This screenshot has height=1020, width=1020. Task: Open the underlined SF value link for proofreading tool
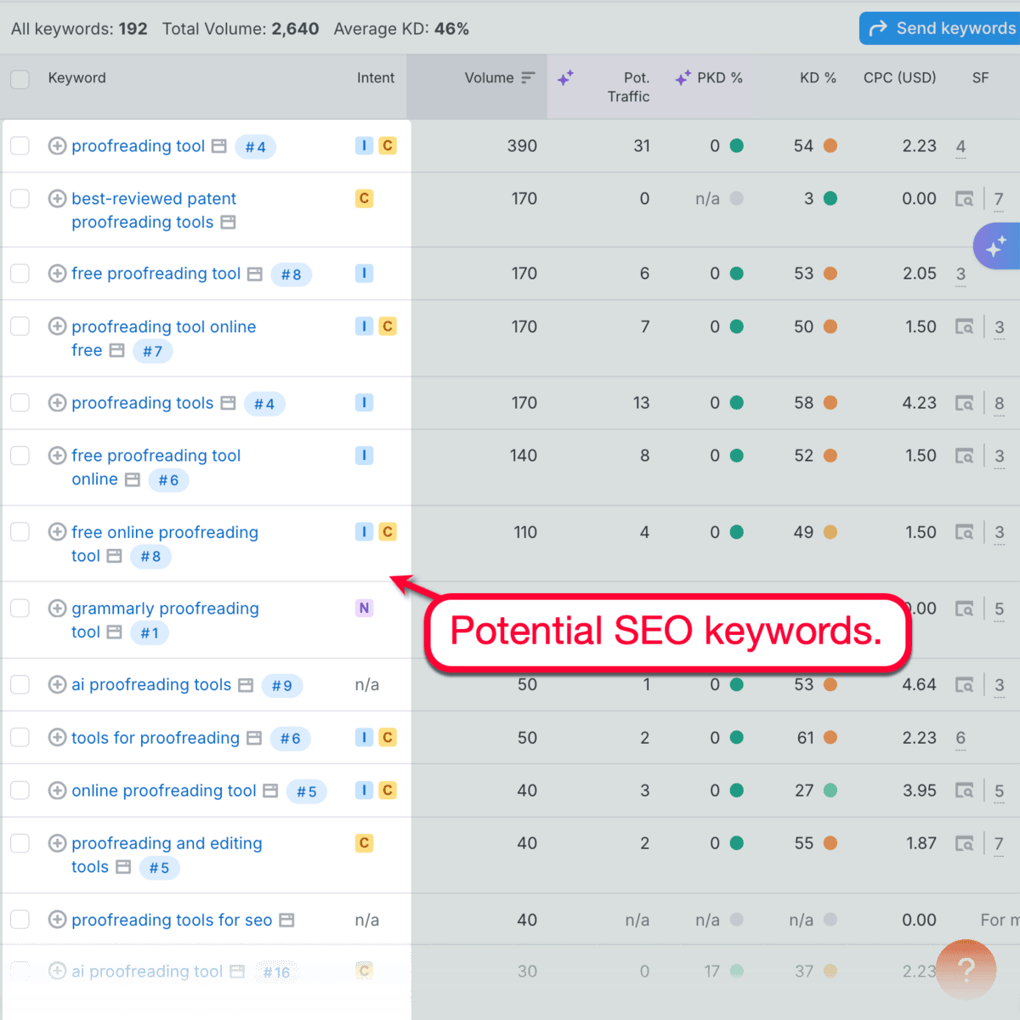click(x=960, y=146)
